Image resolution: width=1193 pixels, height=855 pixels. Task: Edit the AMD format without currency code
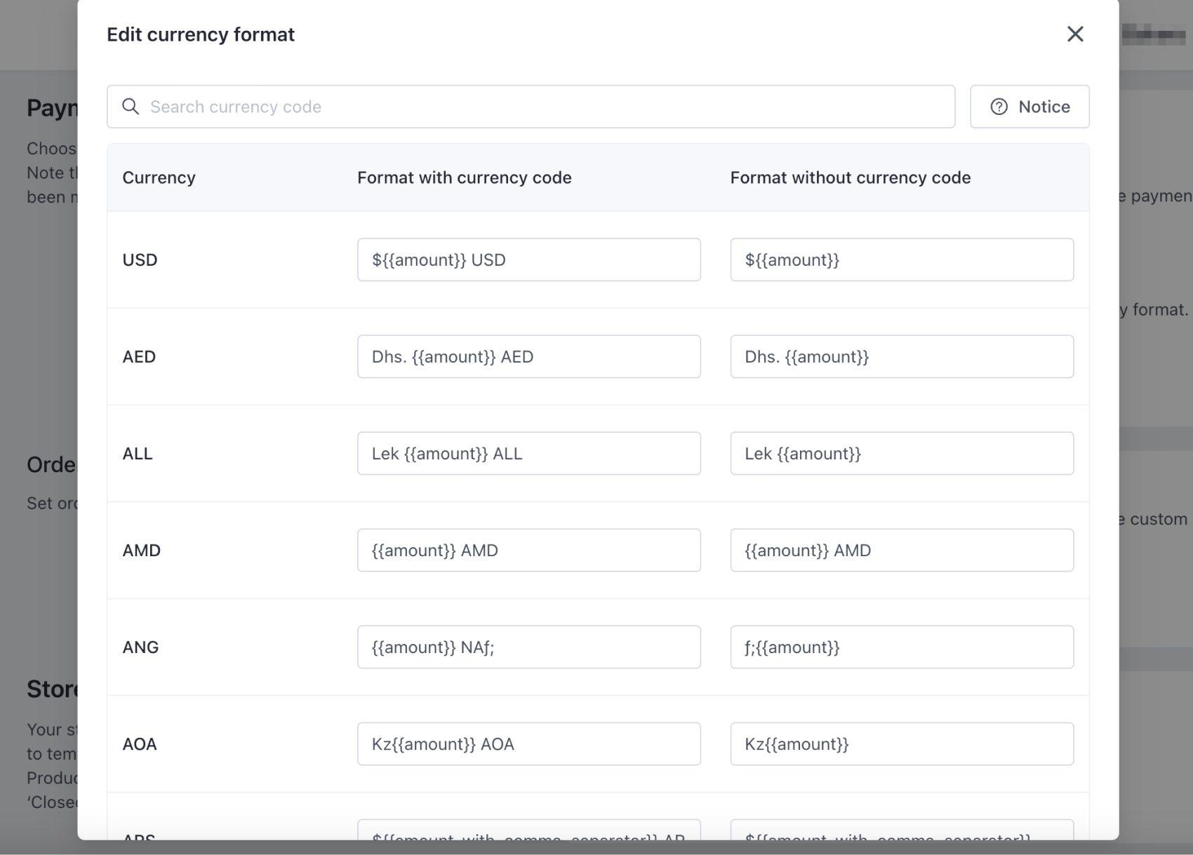pyautogui.click(x=902, y=550)
